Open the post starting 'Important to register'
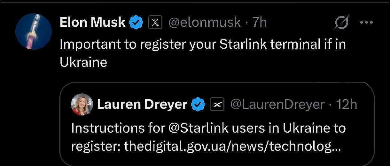 tap(203, 45)
